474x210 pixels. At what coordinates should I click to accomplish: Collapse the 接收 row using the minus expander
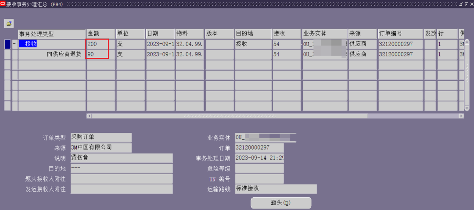[x=15, y=44]
